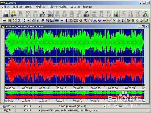
Task: Open the 选项(O) menu
Action: (64, 7)
